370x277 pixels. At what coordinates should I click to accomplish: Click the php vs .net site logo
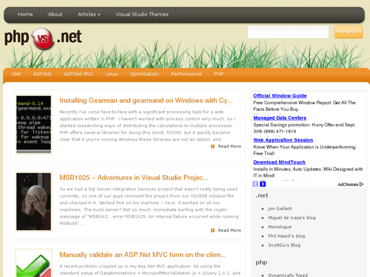tap(43, 38)
